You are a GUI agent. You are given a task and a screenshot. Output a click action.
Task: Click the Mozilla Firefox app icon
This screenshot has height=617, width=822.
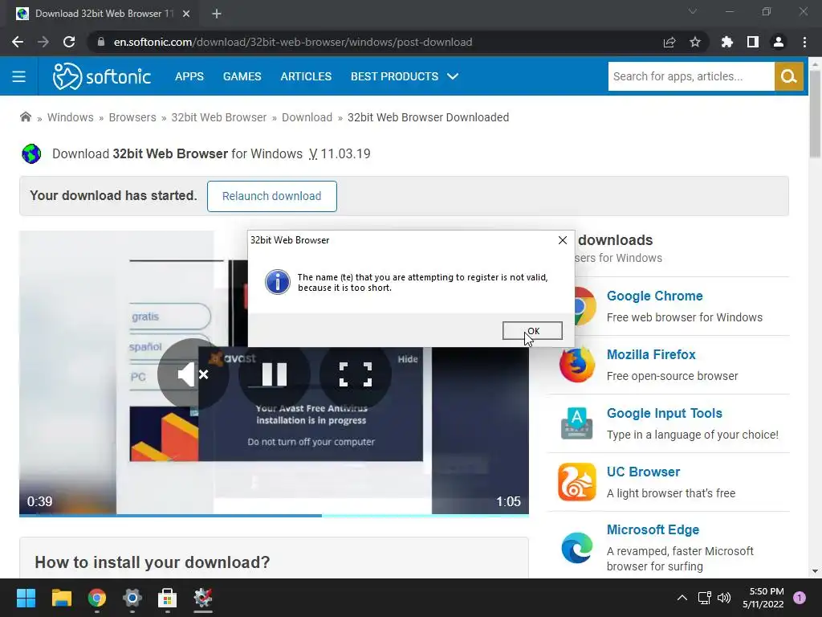point(577,365)
